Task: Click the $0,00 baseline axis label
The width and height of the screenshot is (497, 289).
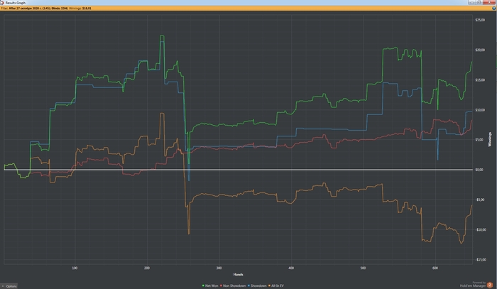Action: tap(479, 170)
